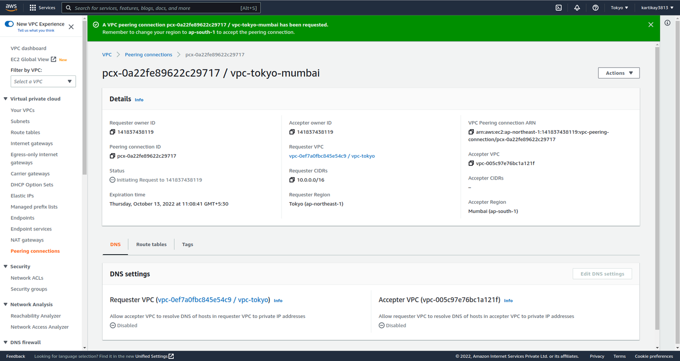Open Security groups
This screenshot has width=680, height=361.
click(29, 289)
